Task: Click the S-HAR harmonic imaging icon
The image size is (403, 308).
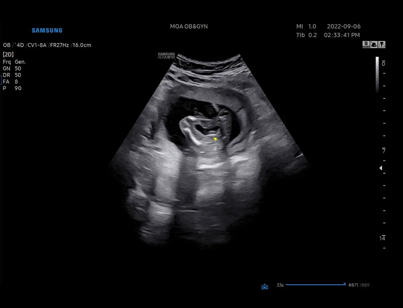Action: [x=366, y=45]
